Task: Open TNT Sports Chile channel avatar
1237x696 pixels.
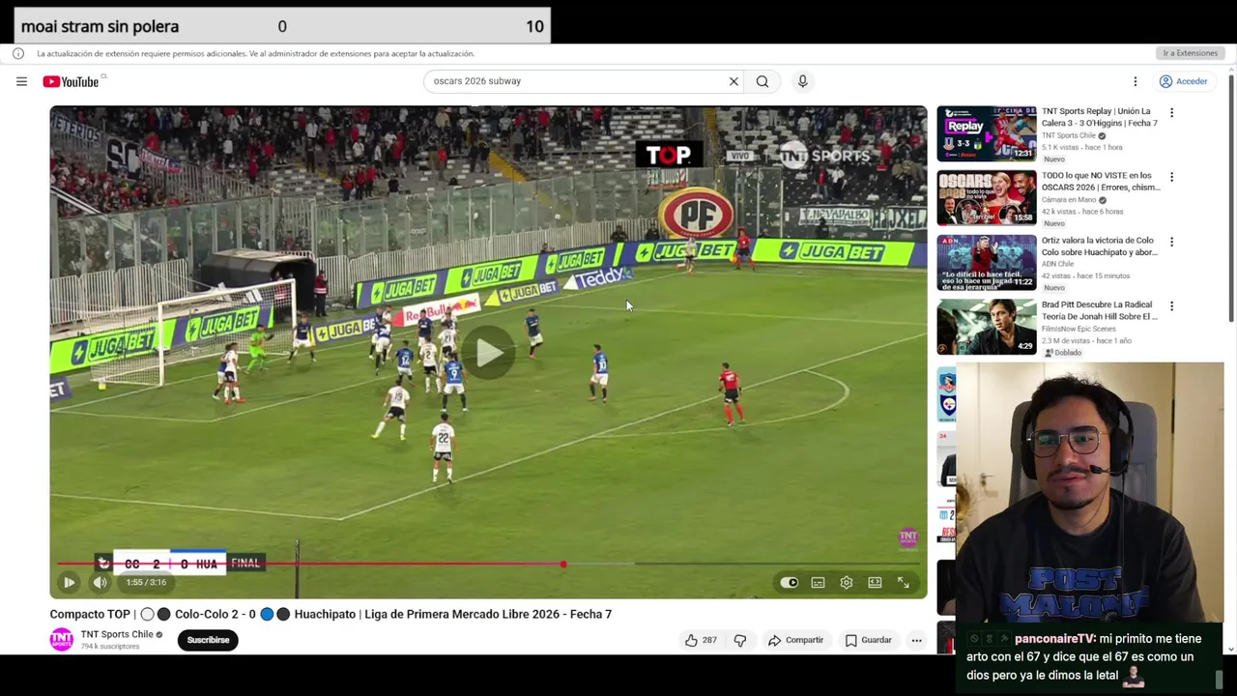Action: click(61, 639)
